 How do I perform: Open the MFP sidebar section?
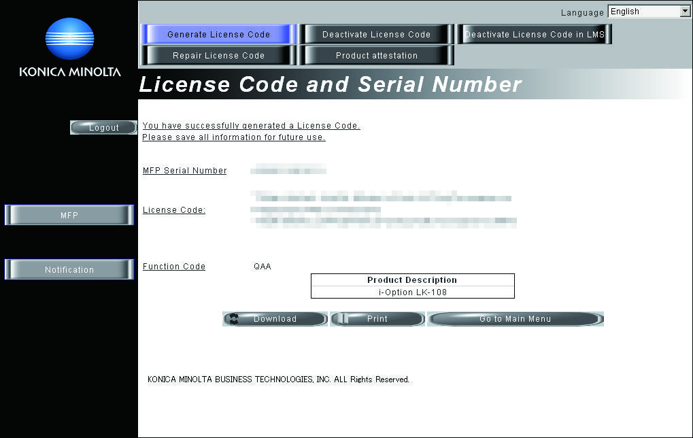[69, 215]
